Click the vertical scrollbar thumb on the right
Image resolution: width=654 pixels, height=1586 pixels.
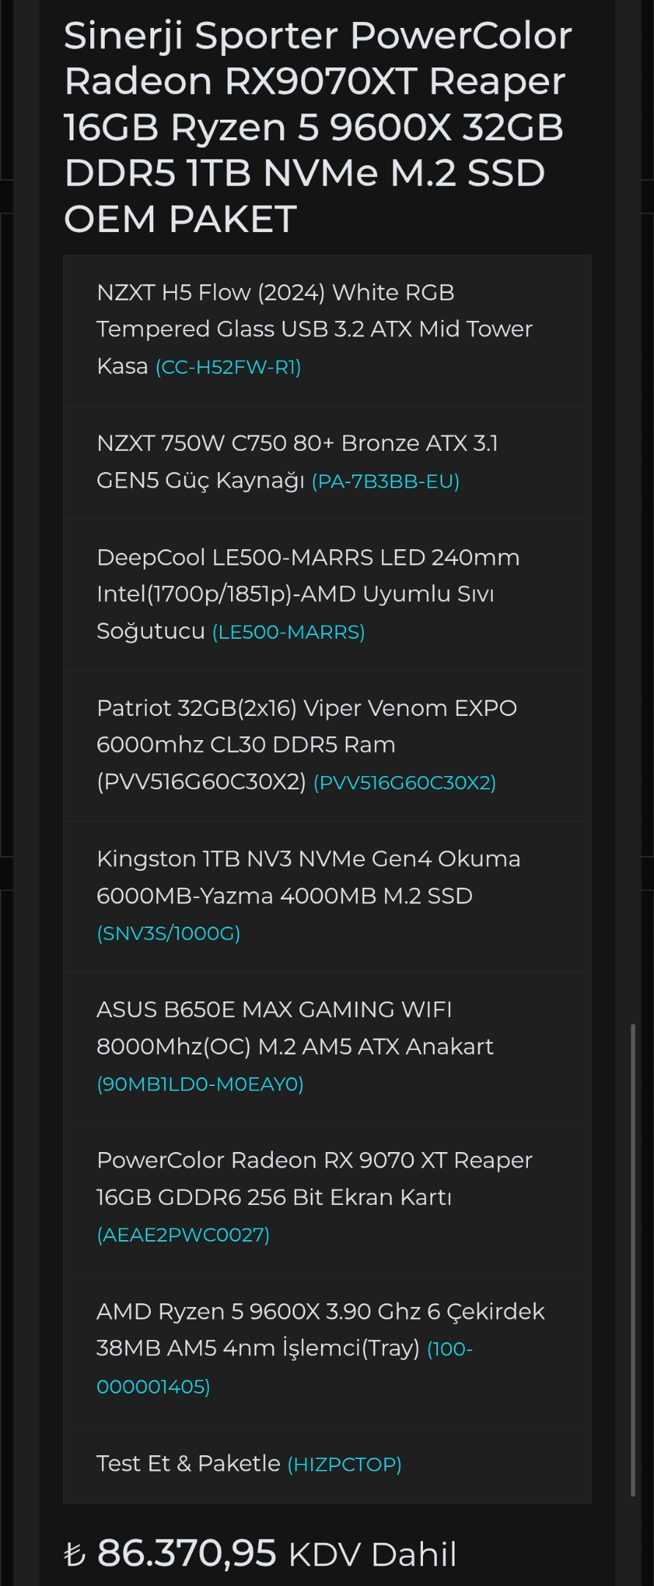pos(633,1259)
